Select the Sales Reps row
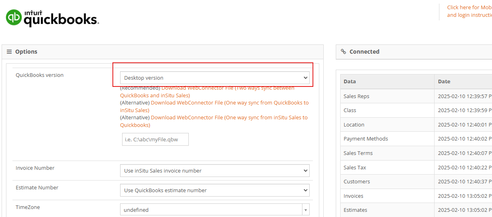 (416, 96)
